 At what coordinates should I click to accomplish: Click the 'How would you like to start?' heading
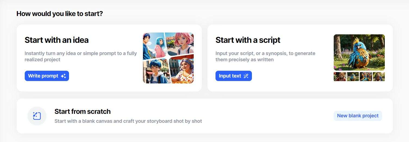point(60,14)
